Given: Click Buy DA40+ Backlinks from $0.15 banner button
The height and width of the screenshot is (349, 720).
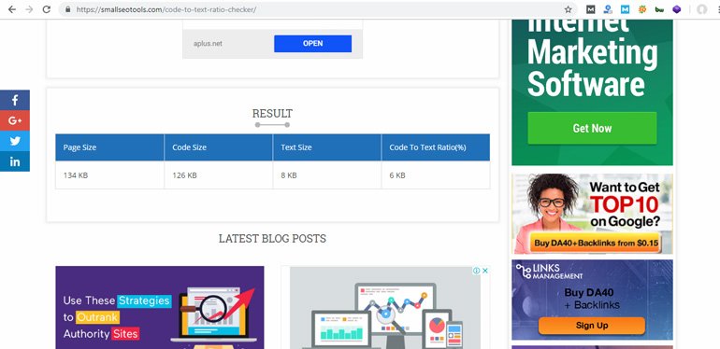Looking at the screenshot, I should tap(596, 244).
